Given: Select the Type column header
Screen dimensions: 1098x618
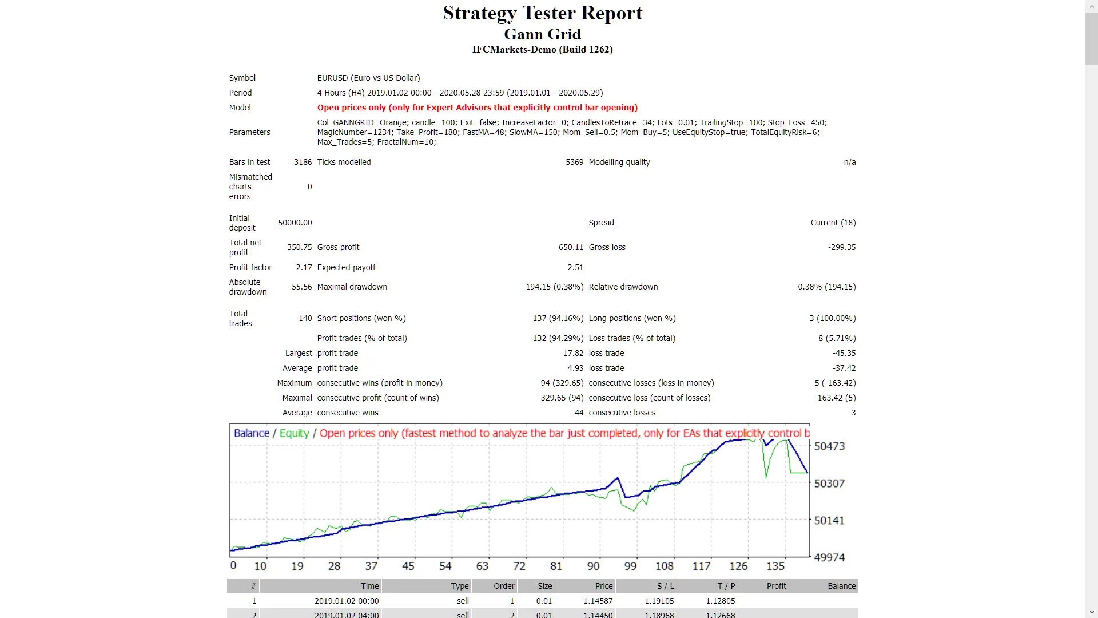Looking at the screenshot, I should 460,585.
